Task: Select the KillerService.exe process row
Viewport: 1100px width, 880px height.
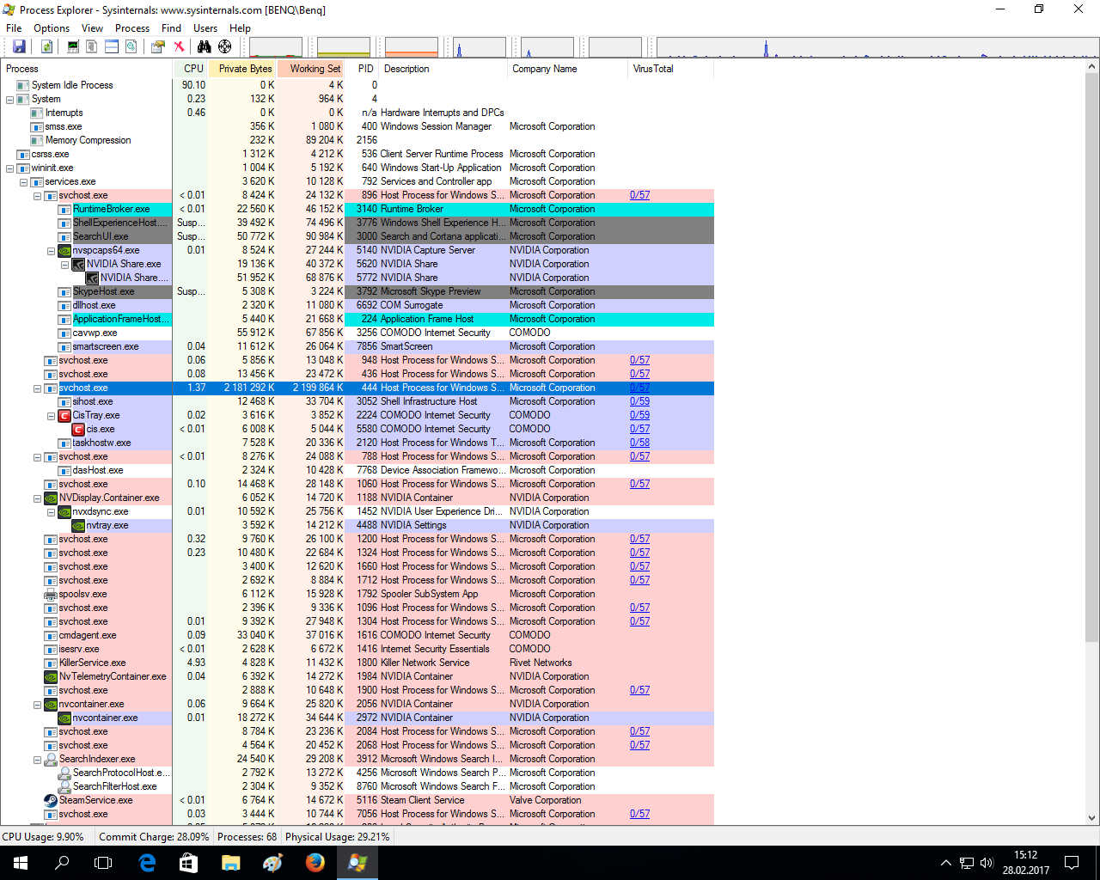Action: pos(92,663)
